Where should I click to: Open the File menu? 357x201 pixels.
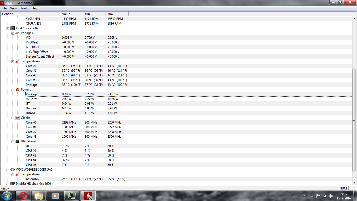[4, 8]
